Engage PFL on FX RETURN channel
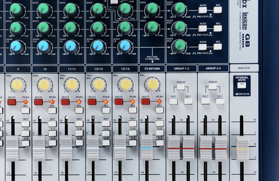Image resolution: width=279 pixels, height=181 pixels. pyautogui.click(x=160, y=110)
